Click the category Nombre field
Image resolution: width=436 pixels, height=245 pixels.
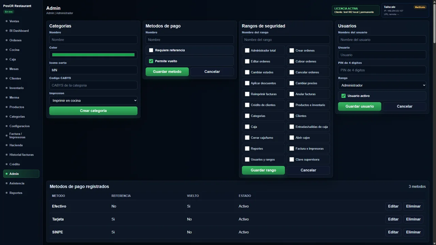(93, 39)
